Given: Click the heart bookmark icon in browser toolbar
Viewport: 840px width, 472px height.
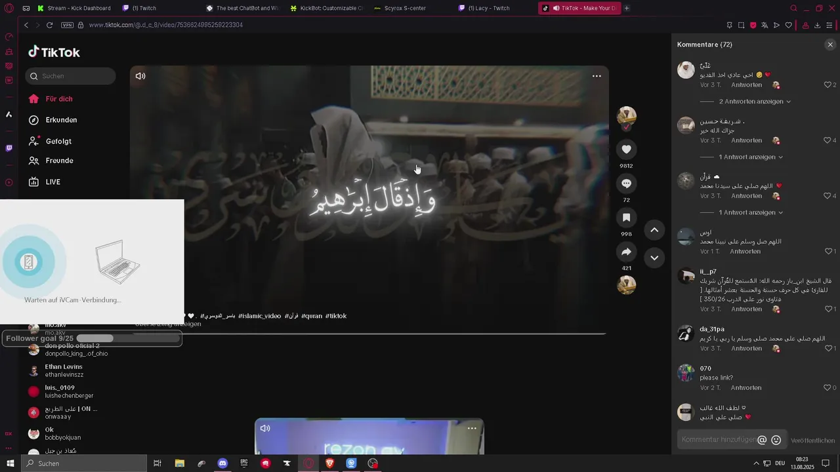Looking at the screenshot, I should point(789,25).
